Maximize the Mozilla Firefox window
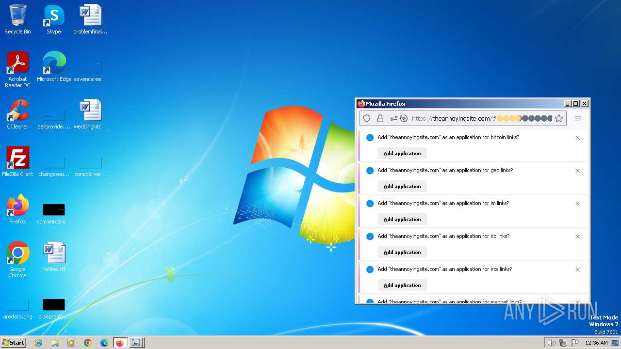The width and height of the screenshot is (621, 349). [576, 104]
